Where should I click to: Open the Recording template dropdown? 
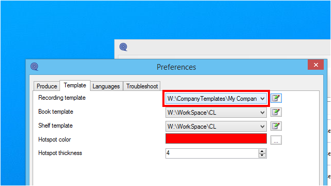[216, 99]
